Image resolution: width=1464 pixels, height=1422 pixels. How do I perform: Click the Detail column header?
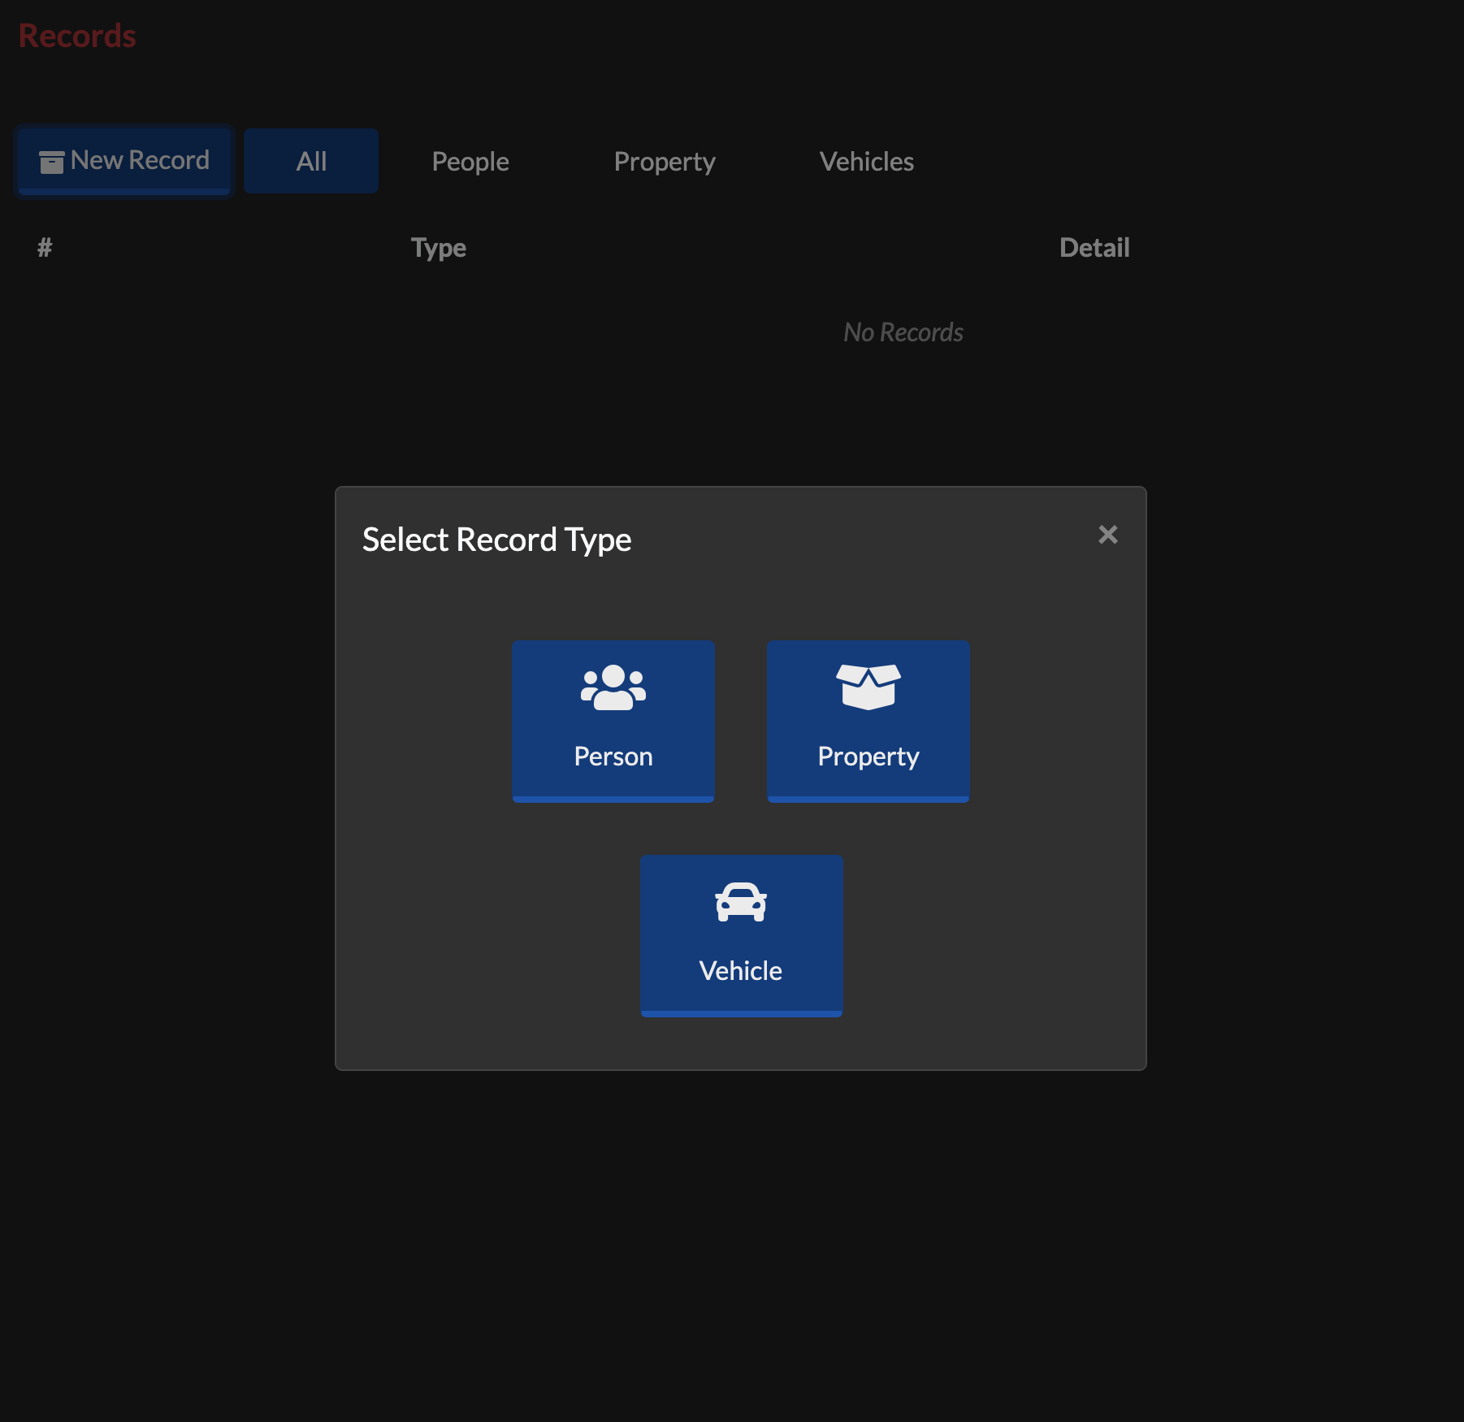tap(1094, 248)
